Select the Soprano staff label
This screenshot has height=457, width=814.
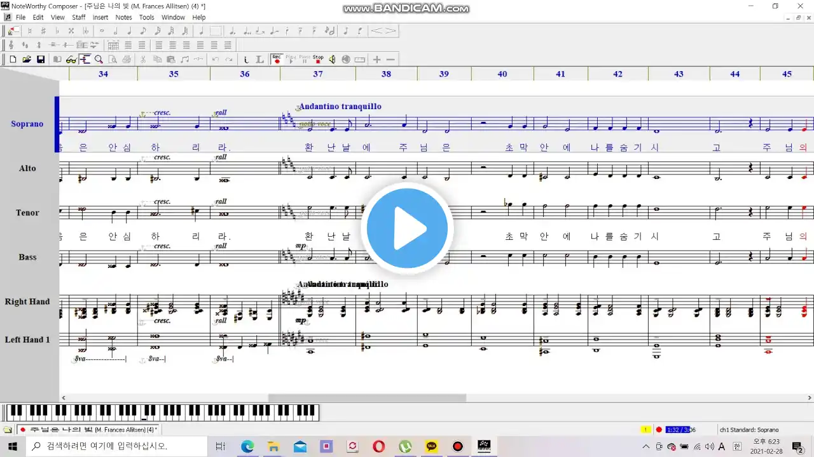click(27, 124)
